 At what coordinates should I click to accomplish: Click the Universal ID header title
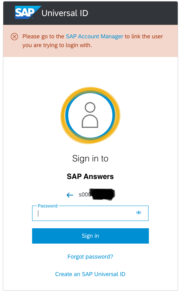65,13
